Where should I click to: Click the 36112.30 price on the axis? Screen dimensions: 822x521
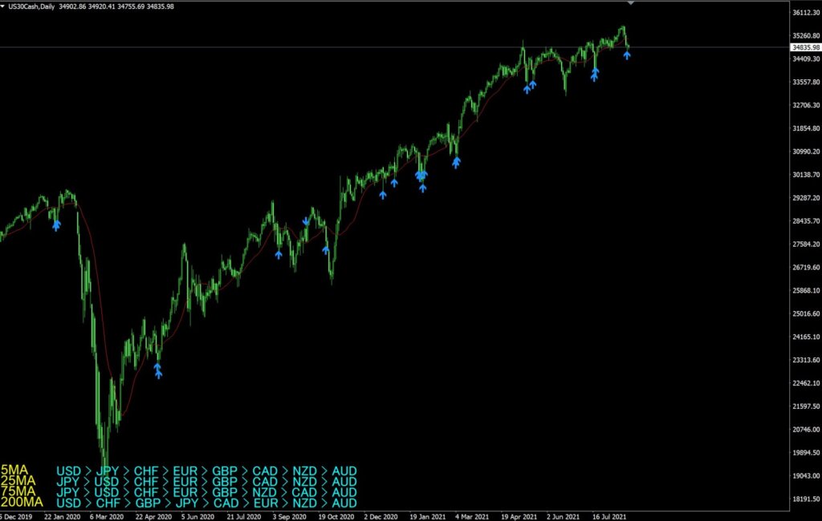[804, 13]
